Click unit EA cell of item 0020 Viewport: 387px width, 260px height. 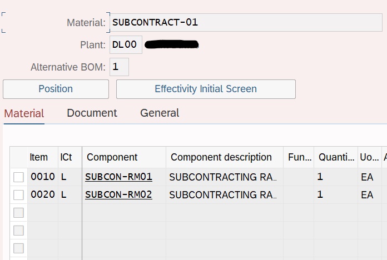pyautogui.click(x=368, y=195)
